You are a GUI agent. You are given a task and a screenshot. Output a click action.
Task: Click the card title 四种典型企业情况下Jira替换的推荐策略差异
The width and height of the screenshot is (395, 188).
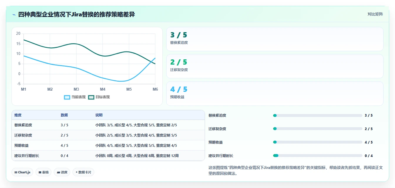[x=76, y=14]
